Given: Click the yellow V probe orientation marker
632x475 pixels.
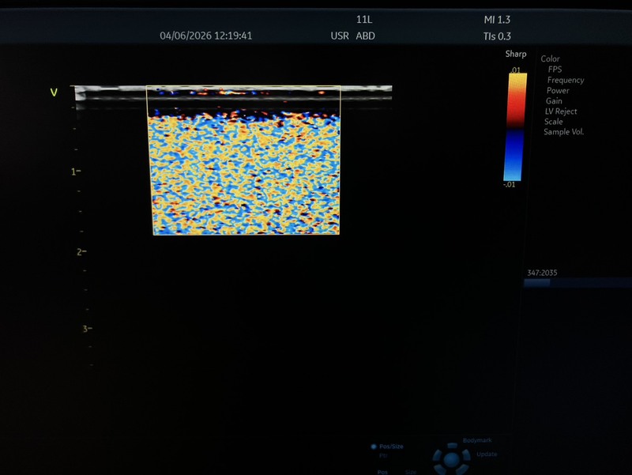Looking at the screenshot, I should point(54,92).
